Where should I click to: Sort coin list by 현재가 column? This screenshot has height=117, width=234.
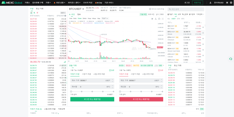point(186,22)
